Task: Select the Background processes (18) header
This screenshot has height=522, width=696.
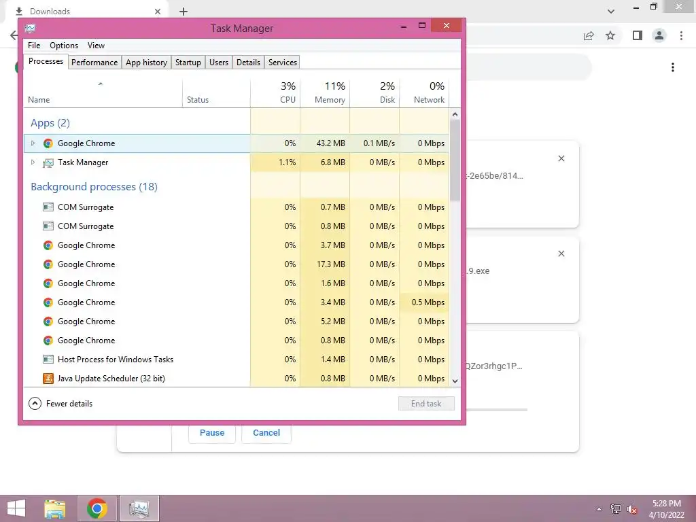Action: coord(94,187)
